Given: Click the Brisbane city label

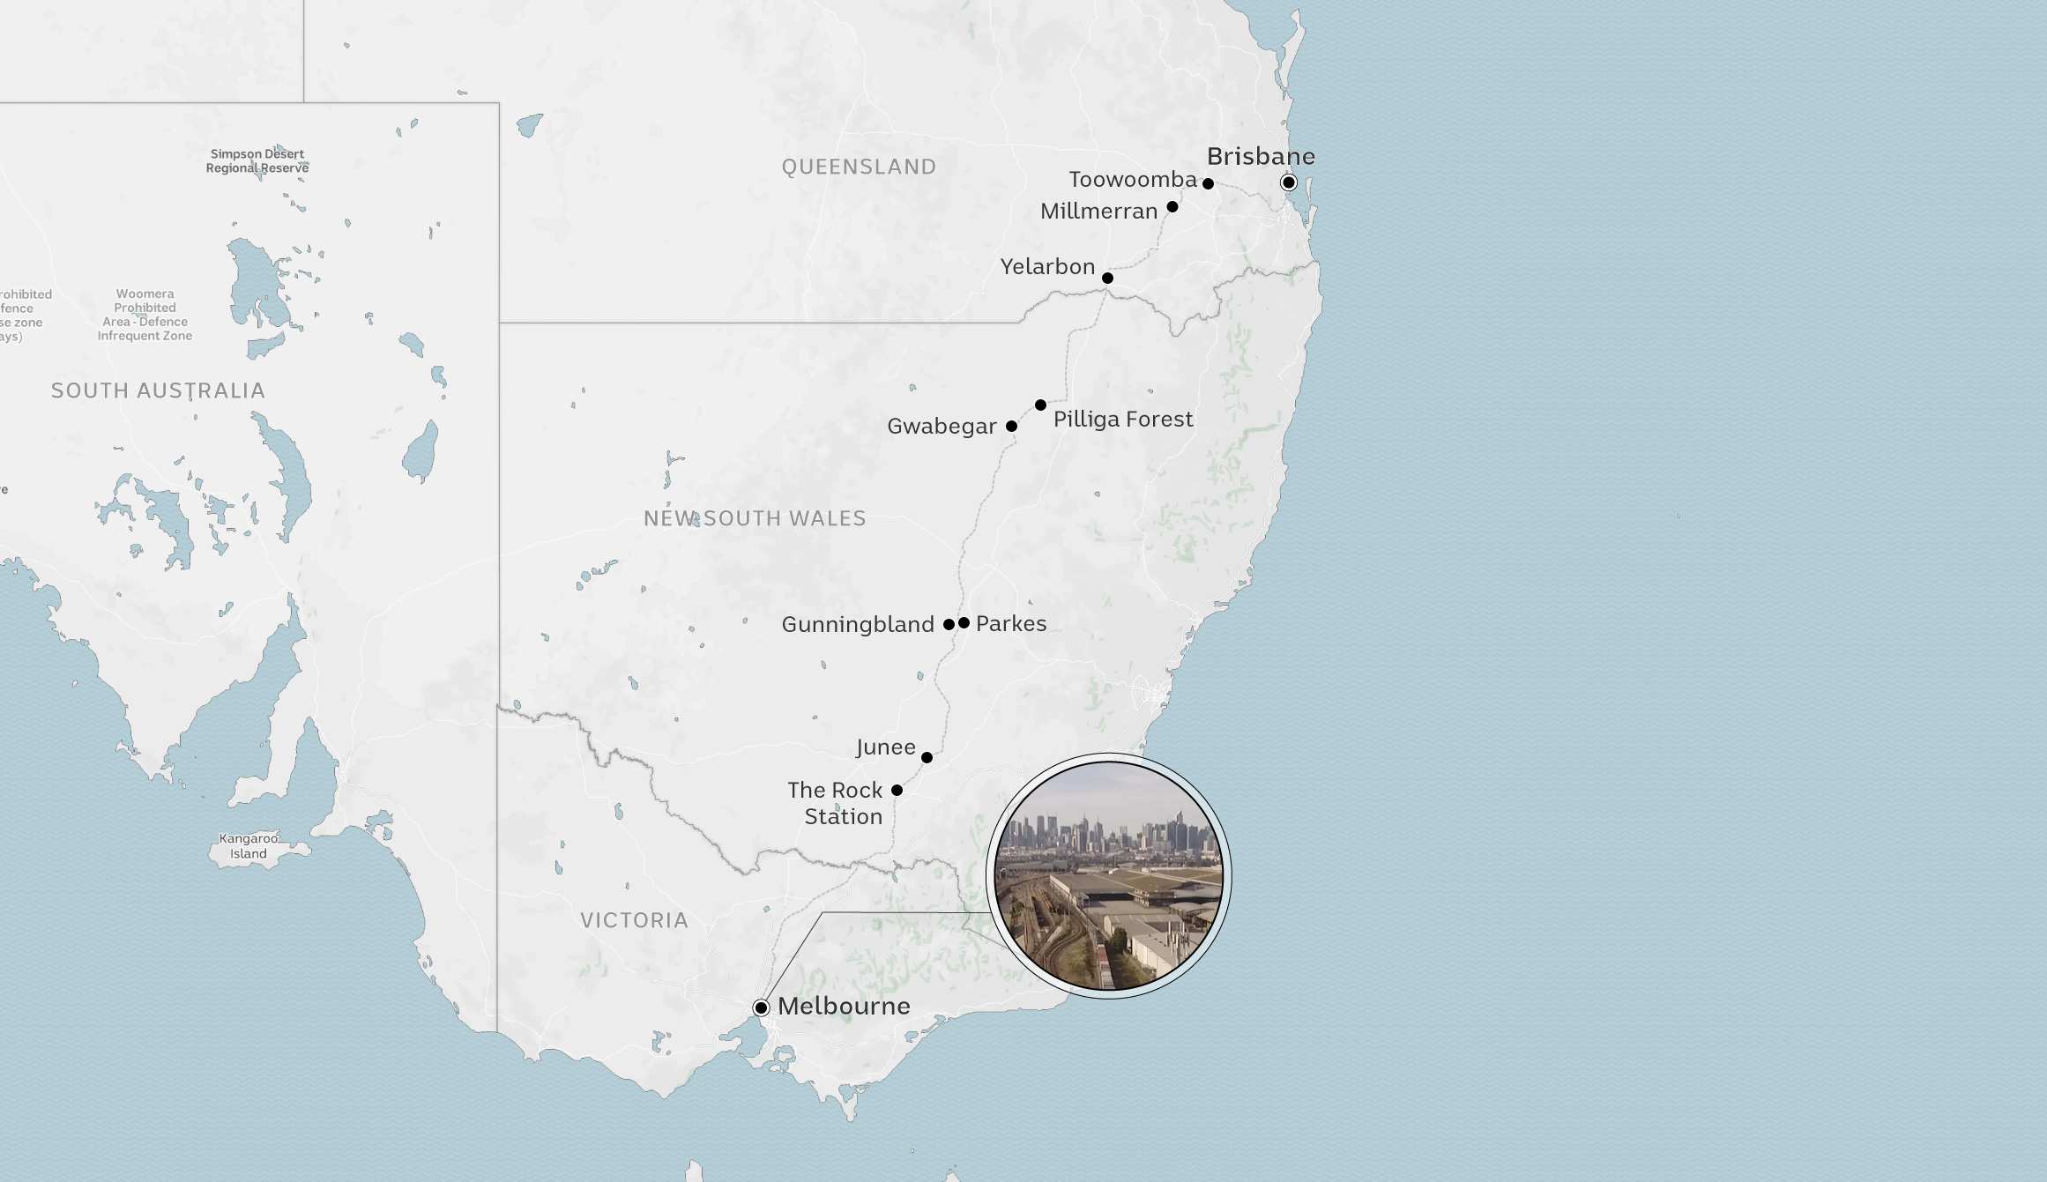Looking at the screenshot, I should pos(1261,156).
